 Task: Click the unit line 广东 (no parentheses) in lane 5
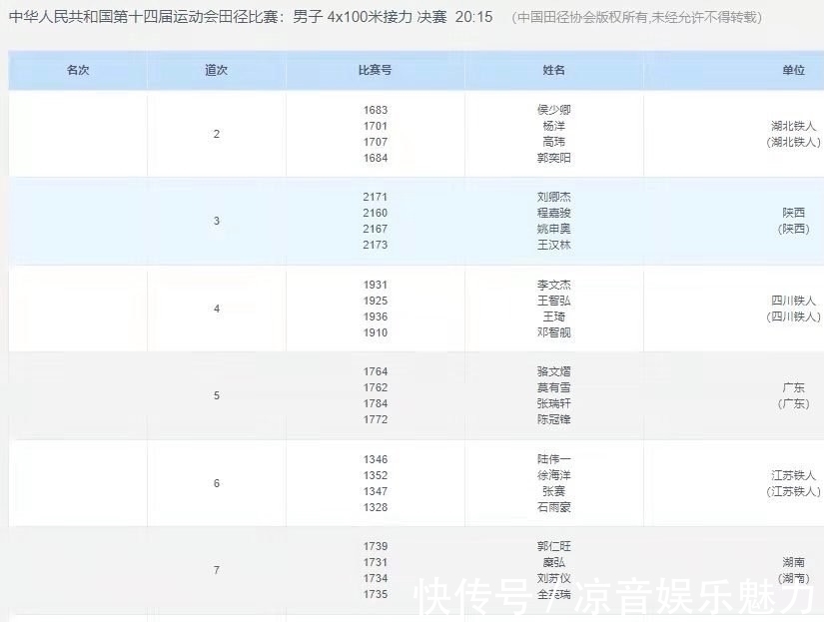coord(793,387)
